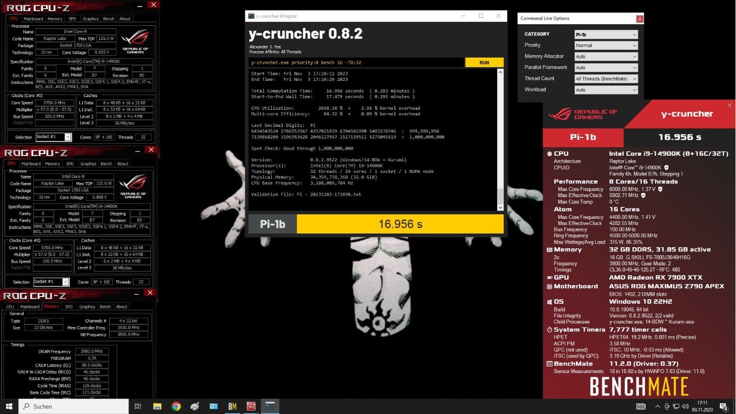Click the yellow RUN button
The height and width of the screenshot is (414, 736).
tap(484, 63)
